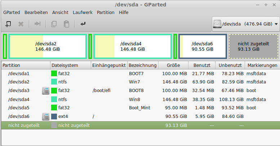Click the Benutzt column header

click(x=202, y=65)
